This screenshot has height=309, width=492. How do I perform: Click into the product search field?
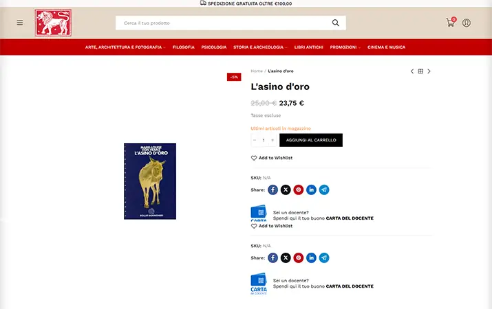tap(223, 23)
